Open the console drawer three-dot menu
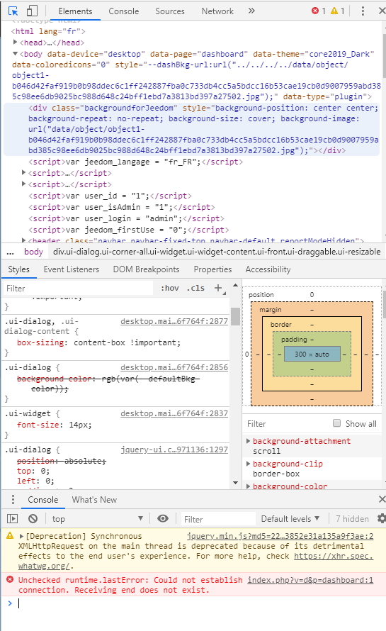This screenshot has height=631, width=386. [13, 499]
